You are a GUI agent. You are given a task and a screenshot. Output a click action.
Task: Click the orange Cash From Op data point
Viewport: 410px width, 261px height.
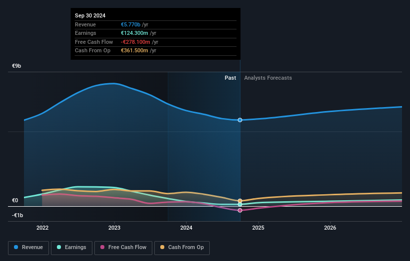click(240, 201)
